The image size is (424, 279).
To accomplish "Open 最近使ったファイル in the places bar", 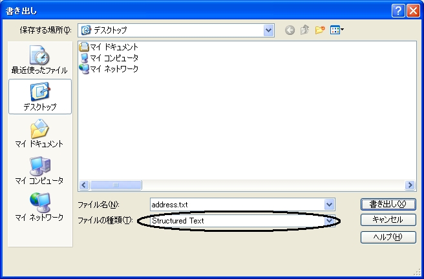I will point(39,60).
